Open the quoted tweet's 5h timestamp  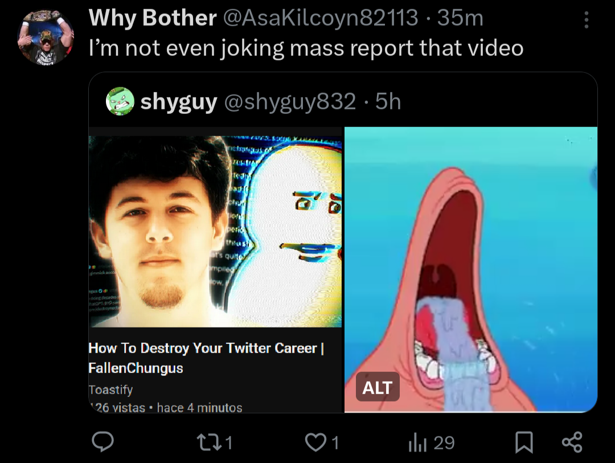[388, 101]
